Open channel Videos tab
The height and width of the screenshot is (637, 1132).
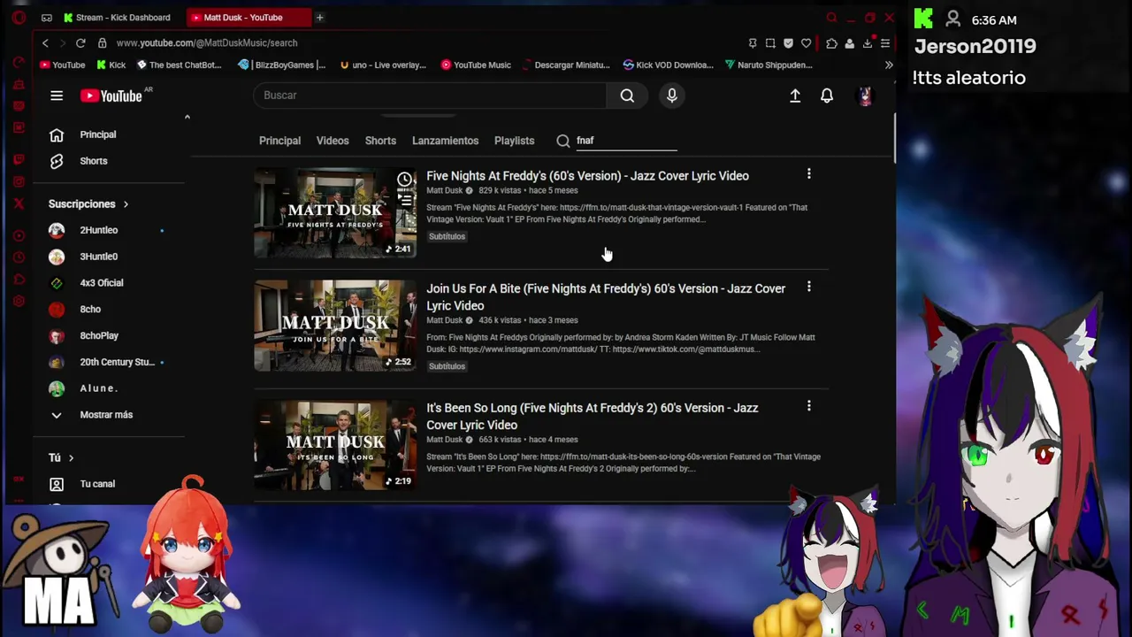[333, 141]
